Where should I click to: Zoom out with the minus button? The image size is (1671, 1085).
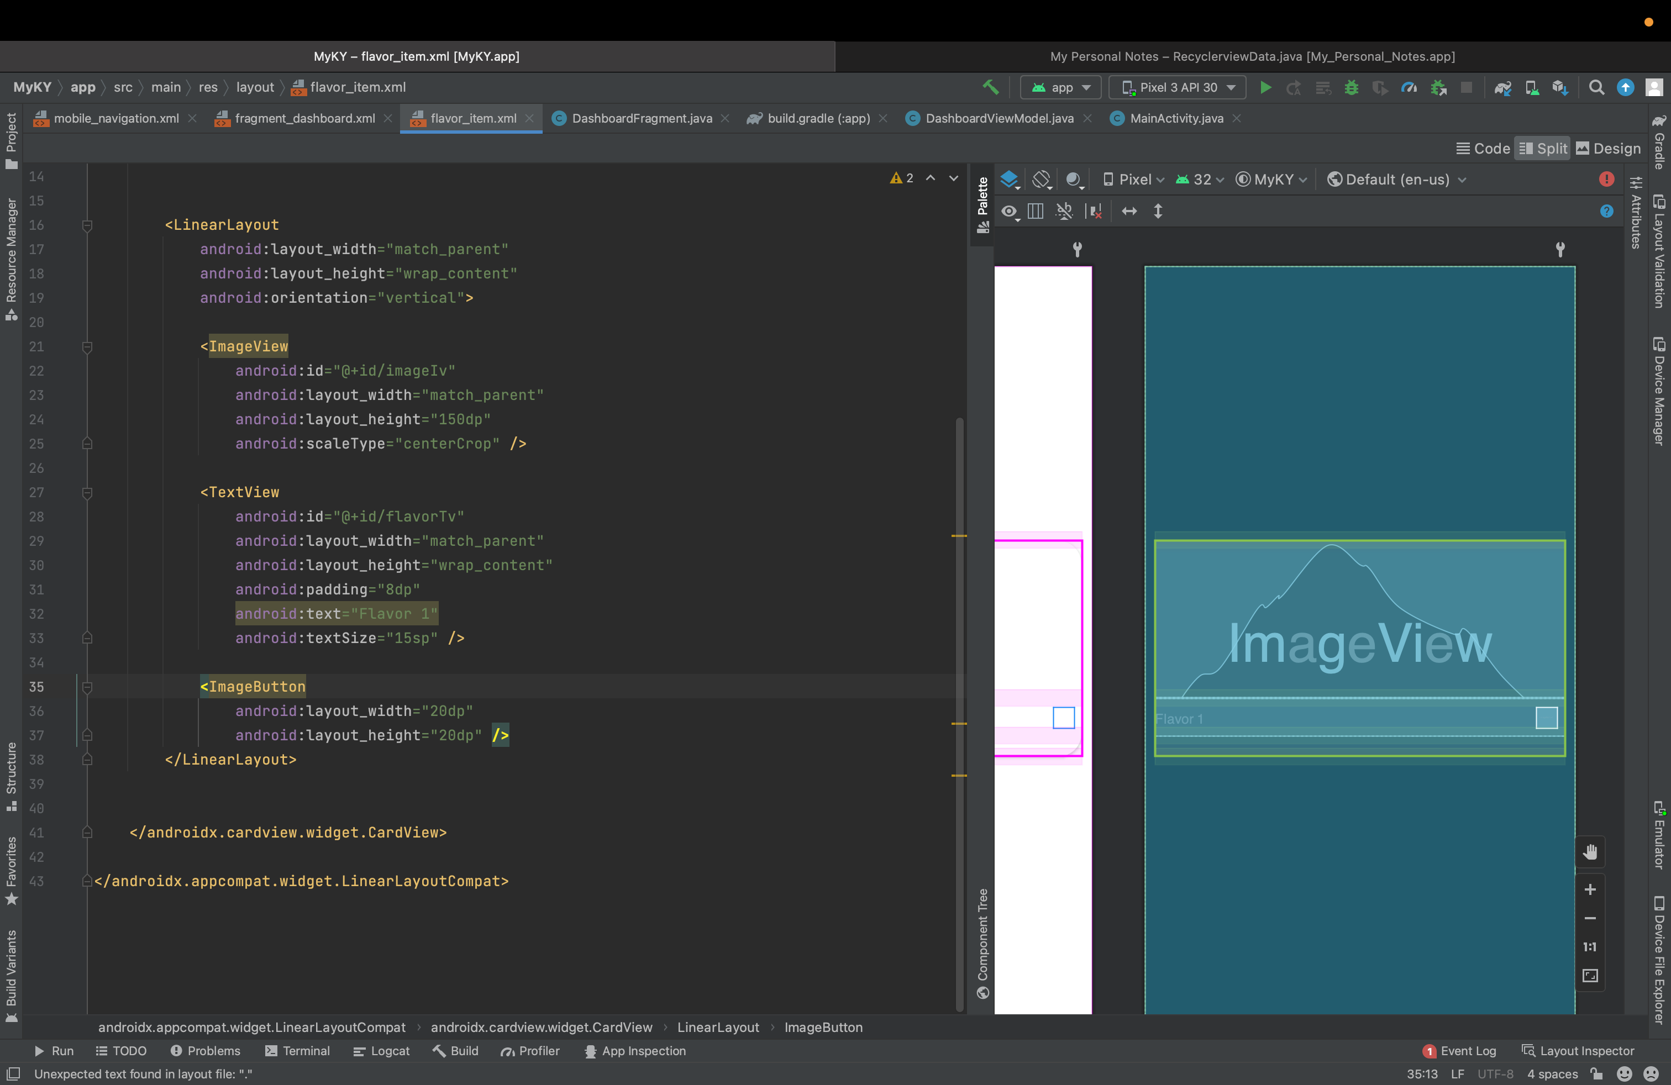1590,918
